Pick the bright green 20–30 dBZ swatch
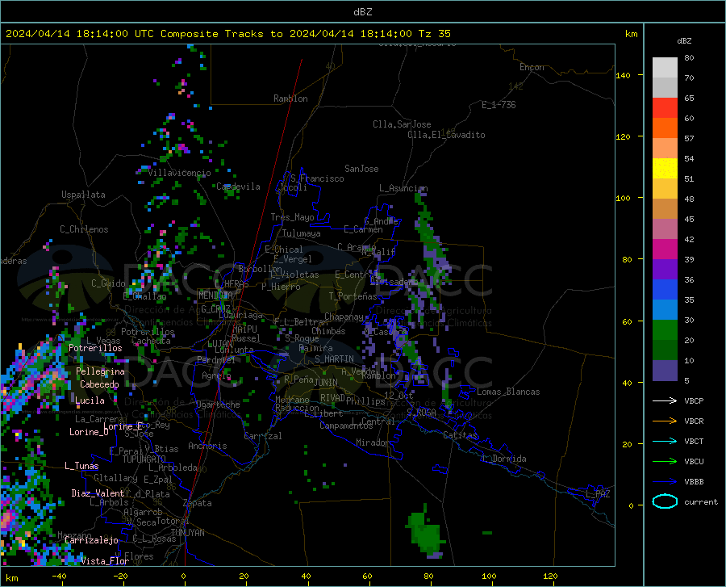 tap(665, 330)
